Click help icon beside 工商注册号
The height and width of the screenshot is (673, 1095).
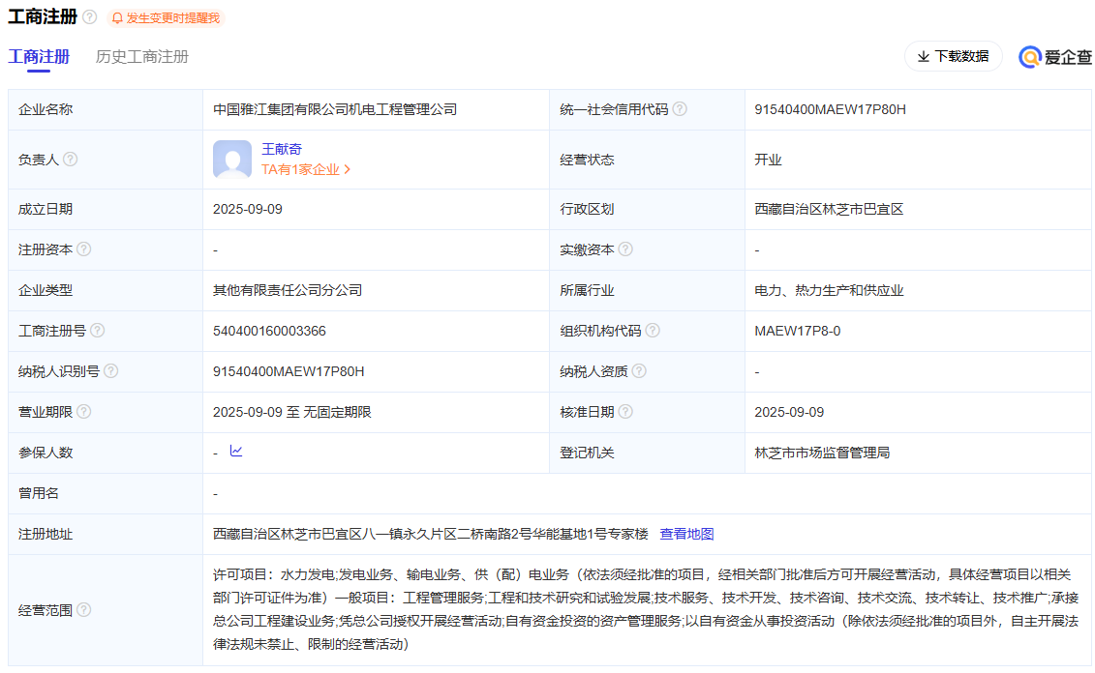pos(98,331)
